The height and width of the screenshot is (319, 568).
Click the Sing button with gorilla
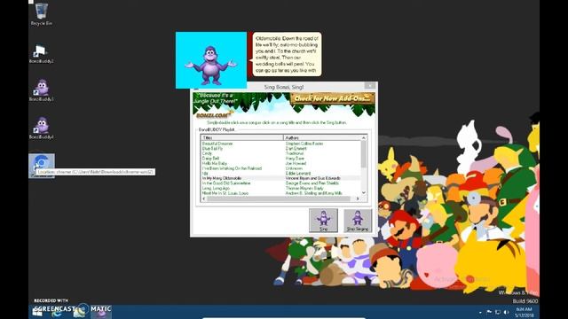[323, 221]
